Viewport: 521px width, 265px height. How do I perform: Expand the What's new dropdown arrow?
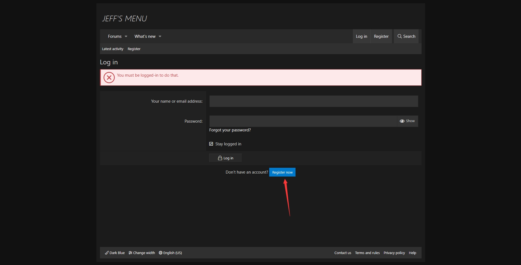160,36
